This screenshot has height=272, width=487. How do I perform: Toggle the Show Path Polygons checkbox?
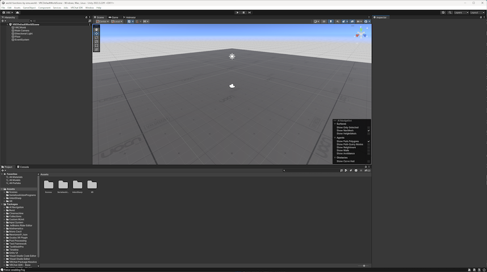(x=368, y=141)
